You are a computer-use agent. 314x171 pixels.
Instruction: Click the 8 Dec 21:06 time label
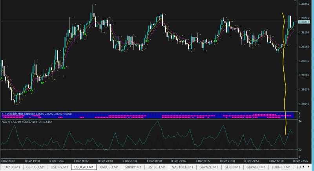click(179, 161)
